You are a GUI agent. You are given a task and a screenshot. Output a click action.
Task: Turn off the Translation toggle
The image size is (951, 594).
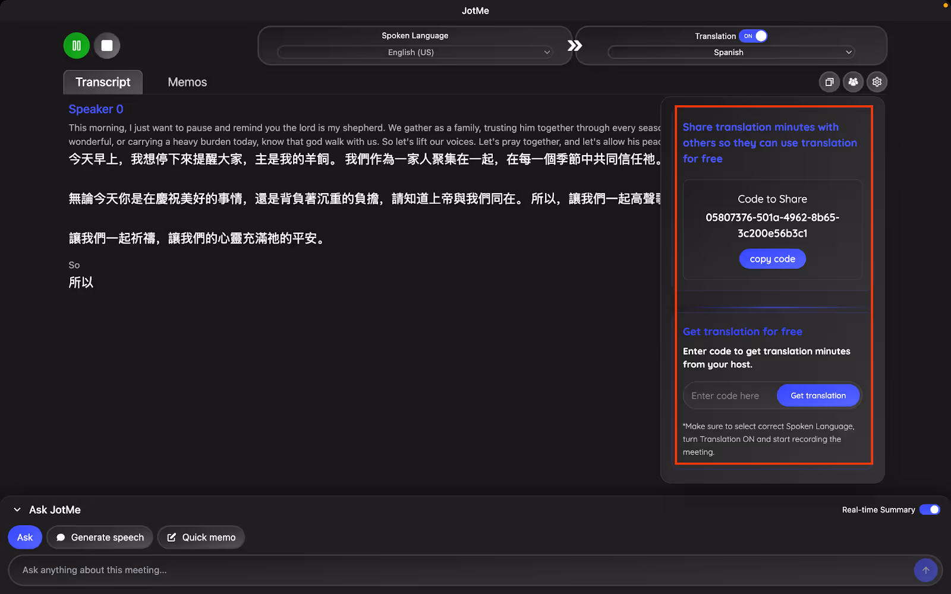753,36
